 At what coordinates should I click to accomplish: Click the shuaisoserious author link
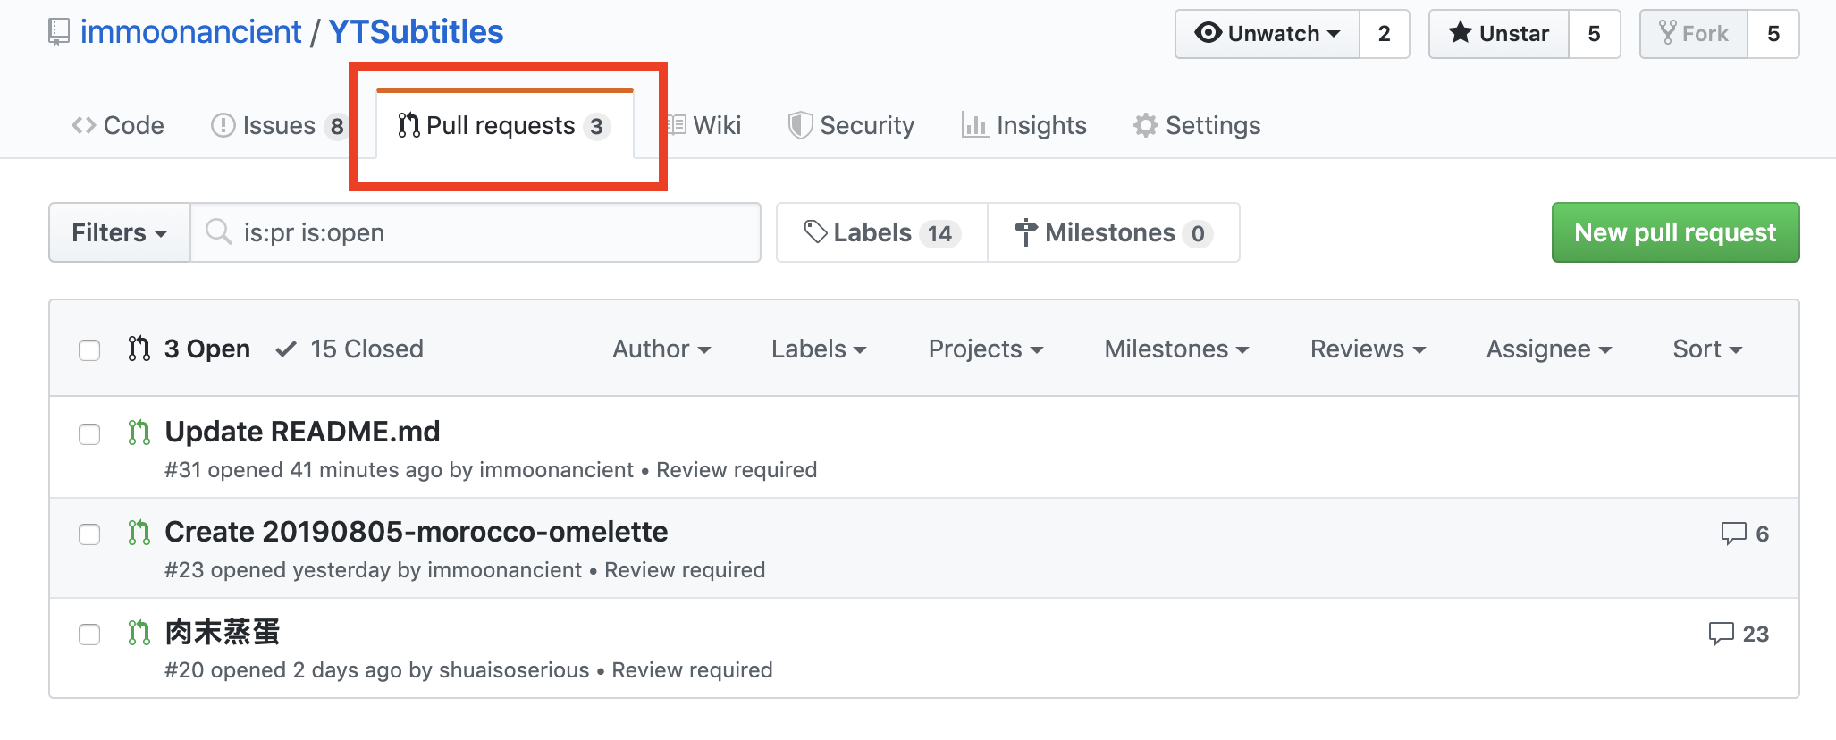514,670
